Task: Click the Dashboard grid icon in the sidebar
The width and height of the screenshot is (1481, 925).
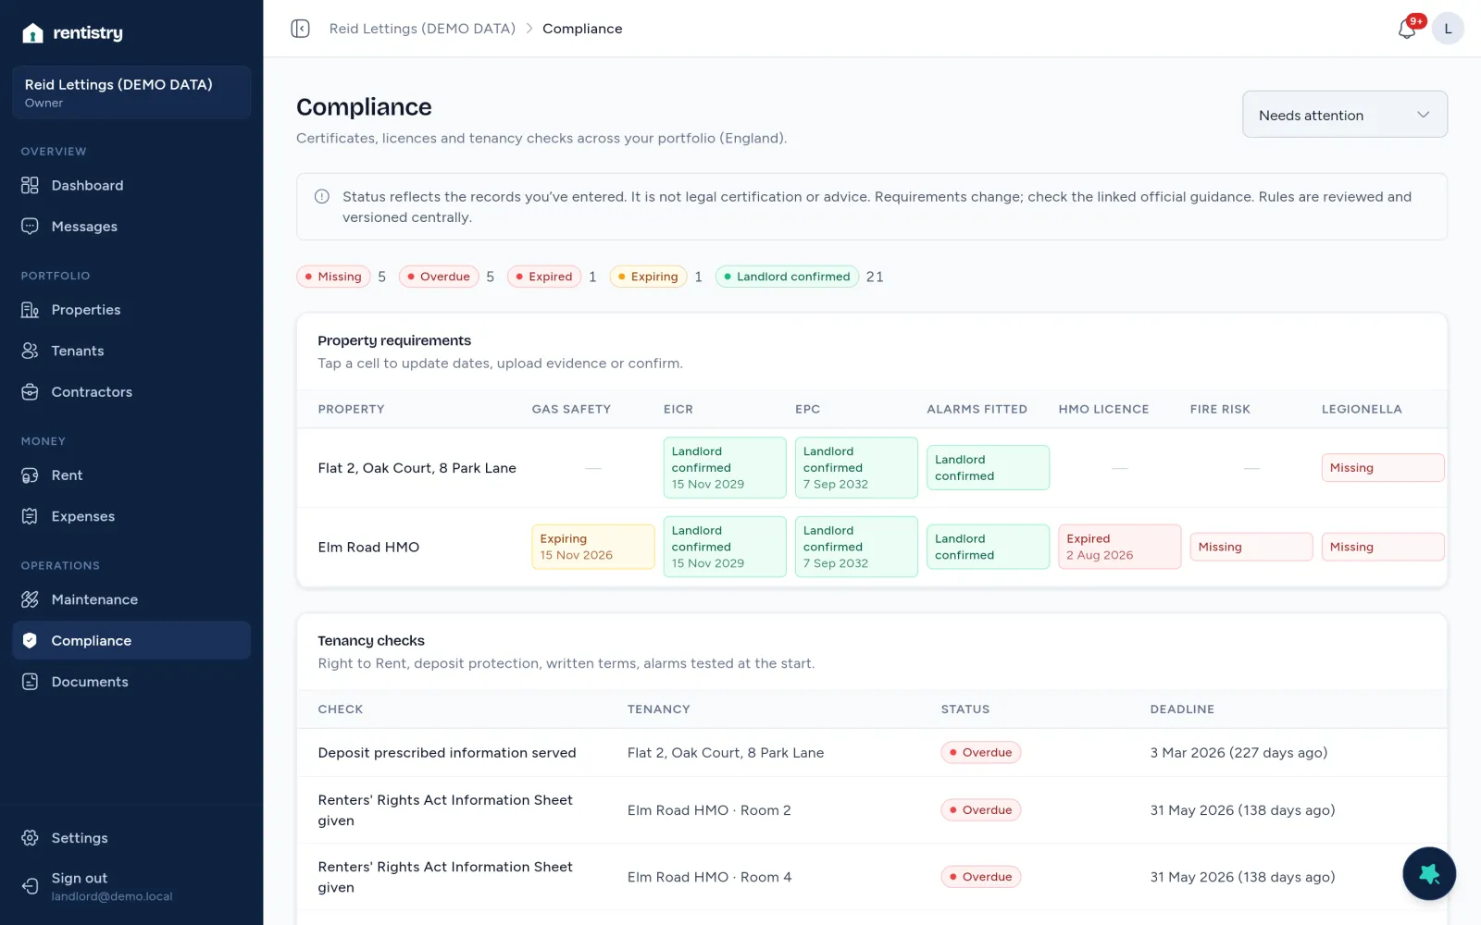Action: pos(30,185)
